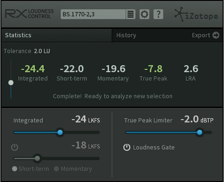
Task: Click the vertical tolerance slider knob
Action: coord(11,83)
